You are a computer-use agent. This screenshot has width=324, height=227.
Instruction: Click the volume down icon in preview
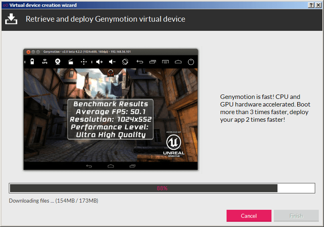pyautogui.click(x=112, y=62)
